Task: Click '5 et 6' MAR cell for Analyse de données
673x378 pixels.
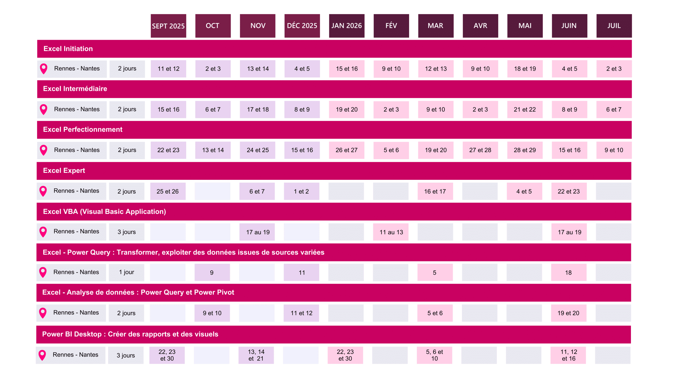Action: point(435,313)
